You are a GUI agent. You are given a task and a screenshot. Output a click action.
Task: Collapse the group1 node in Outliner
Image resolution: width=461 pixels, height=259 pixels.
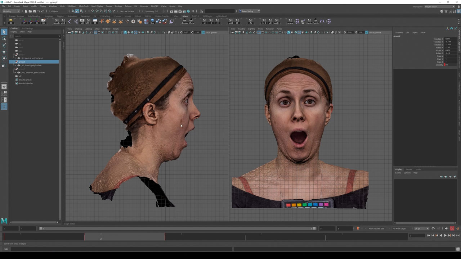(14, 55)
